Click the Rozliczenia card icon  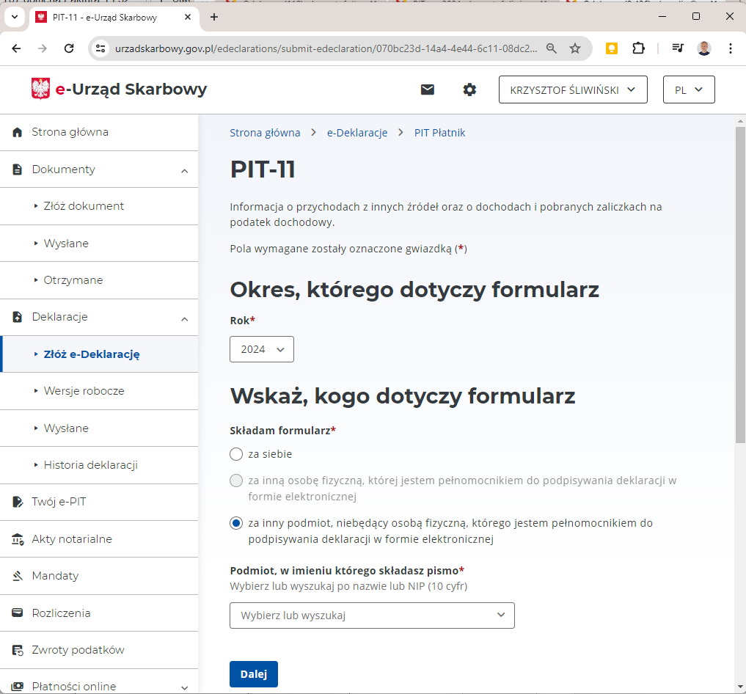[x=18, y=613]
